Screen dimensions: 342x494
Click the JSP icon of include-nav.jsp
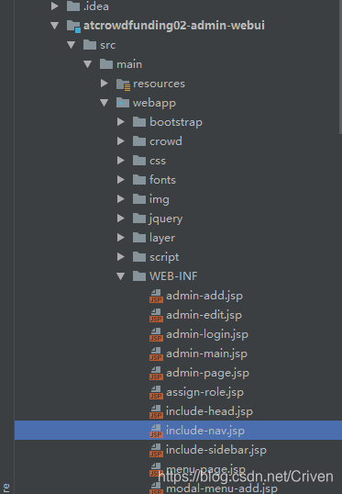[x=156, y=431]
